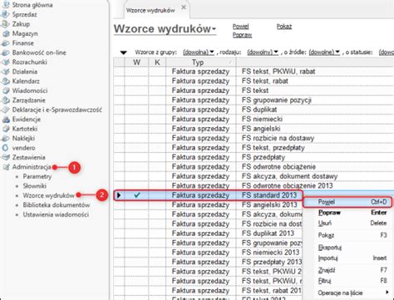Open the statusie filter dropdown

(387, 52)
